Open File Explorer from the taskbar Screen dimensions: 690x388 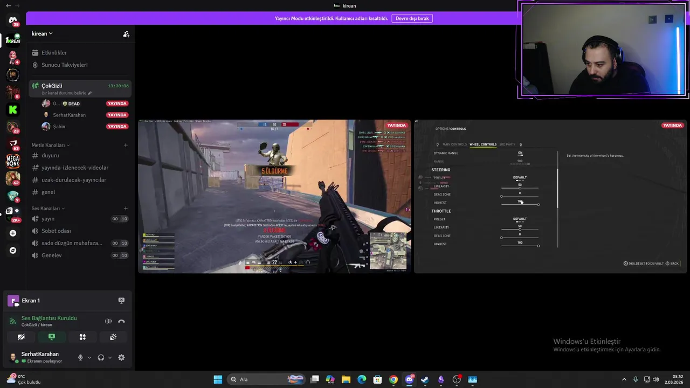click(346, 379)
